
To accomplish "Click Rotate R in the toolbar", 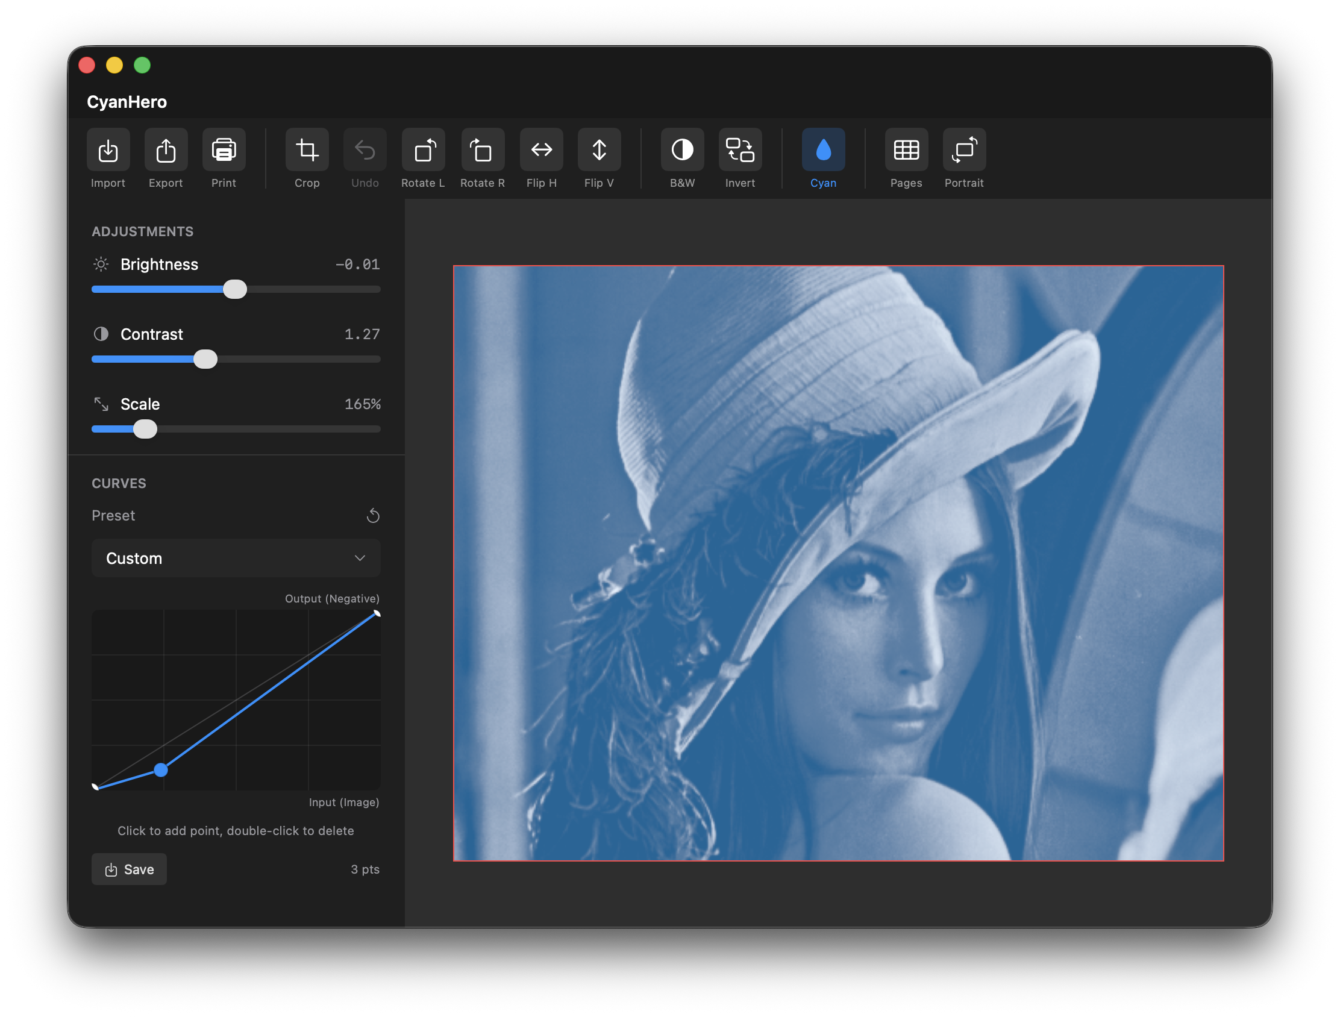I will click(x=481, y=150).
